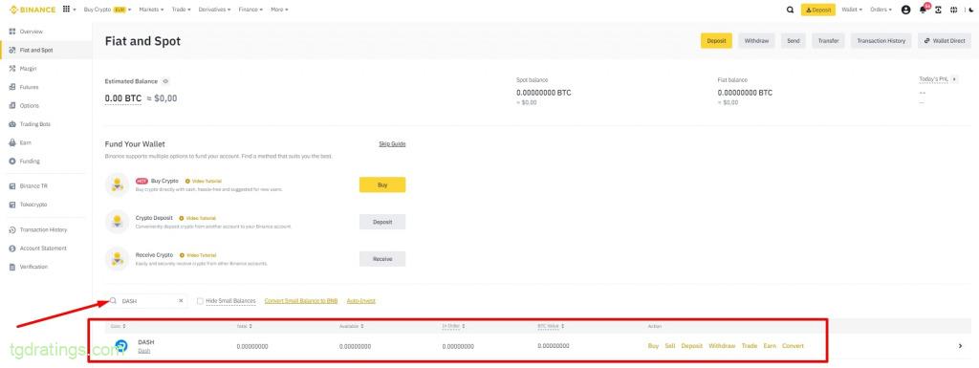Image resolution: width=979 pixels, height=368 pixels.
Task: Click Sell action in DASH row
Action: pyautogui.click(x=670, y=346)
